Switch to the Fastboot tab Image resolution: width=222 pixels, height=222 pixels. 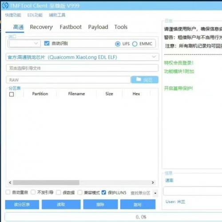click(x=71, y=27)
